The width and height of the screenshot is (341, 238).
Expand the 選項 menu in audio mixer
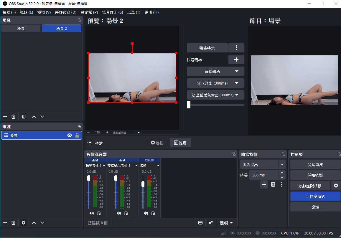[226, 223]
